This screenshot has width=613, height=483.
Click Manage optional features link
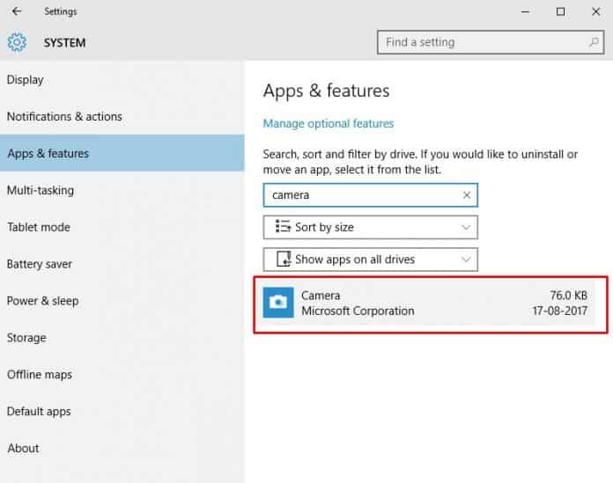pos(329,123)
